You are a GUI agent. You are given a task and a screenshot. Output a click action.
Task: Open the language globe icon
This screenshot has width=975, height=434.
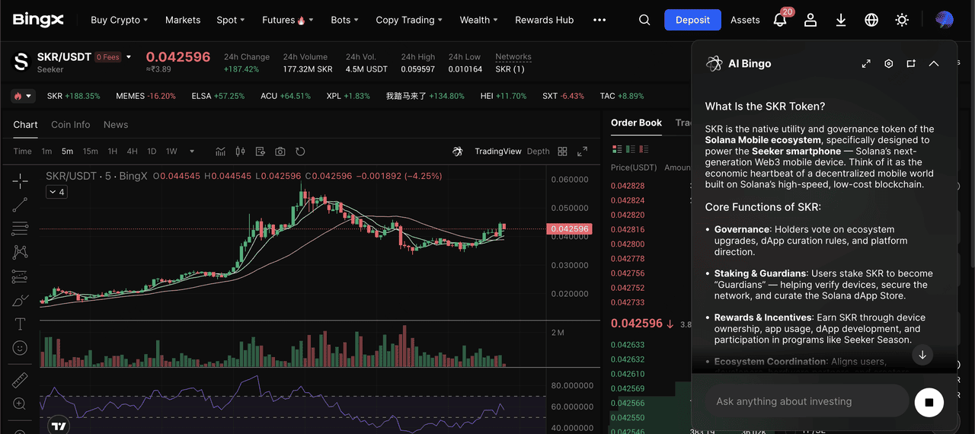tap(871, 21)
